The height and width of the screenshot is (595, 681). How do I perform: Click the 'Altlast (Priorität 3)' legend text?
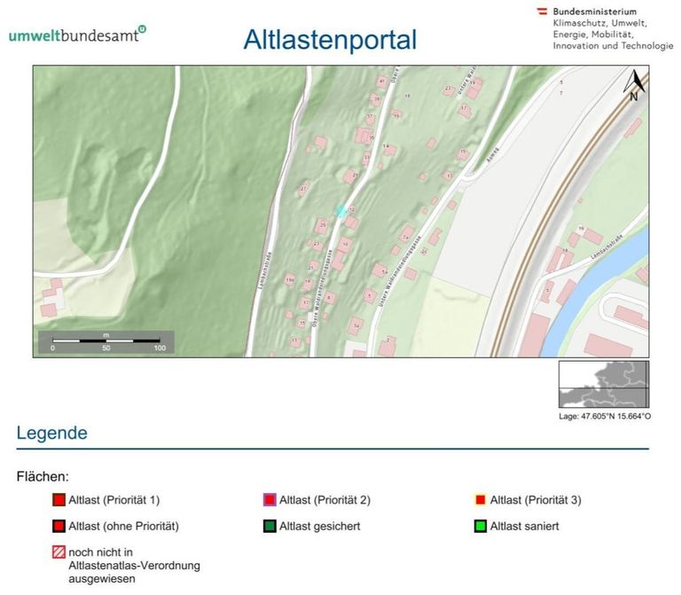536,500
